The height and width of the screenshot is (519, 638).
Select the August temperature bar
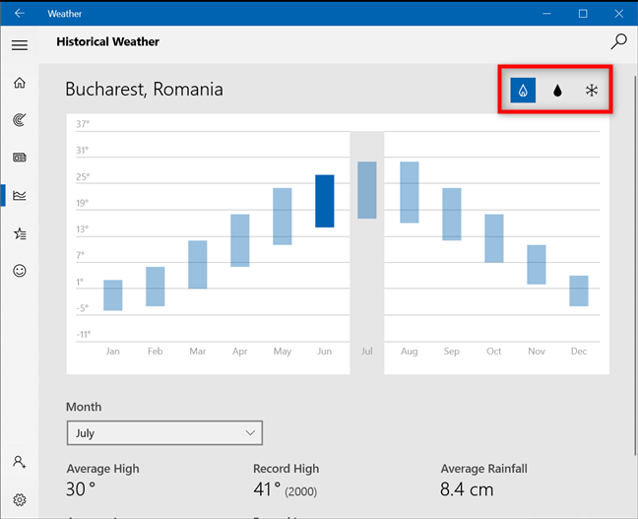click(x=410, y=192)
